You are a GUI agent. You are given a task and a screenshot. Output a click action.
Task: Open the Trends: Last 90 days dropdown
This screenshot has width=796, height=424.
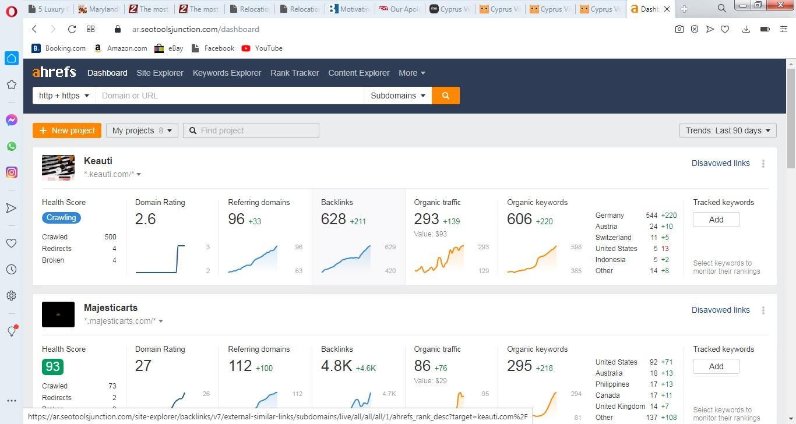(727, 130)
